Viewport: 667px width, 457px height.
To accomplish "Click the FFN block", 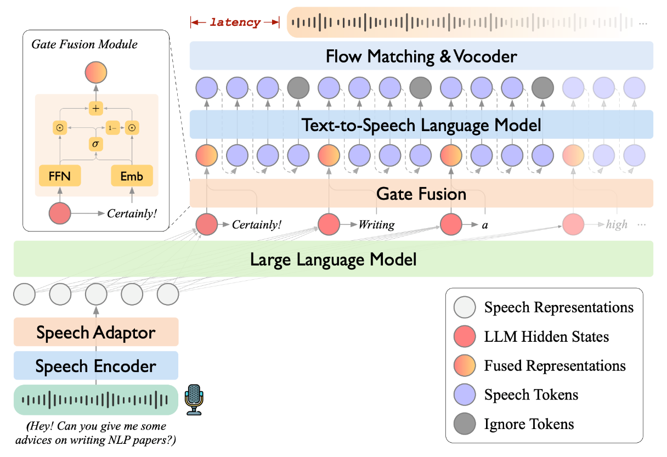I will [x=59, y=176].
